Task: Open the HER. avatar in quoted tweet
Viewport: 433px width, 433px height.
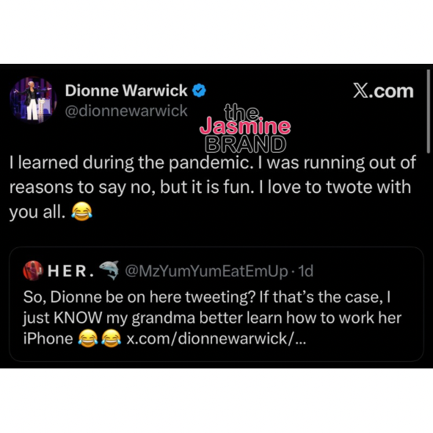Action: coord(33,271)
